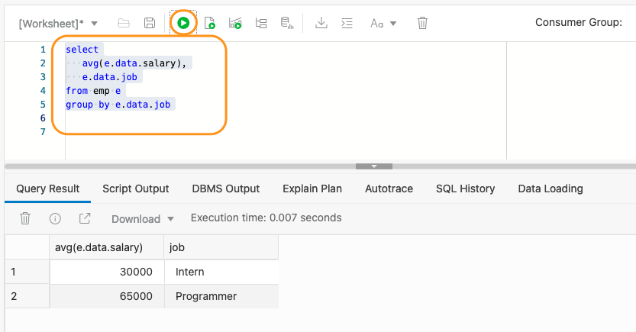Open results in new window icon
The width and height of the screenshot is (636, 332).
point(85,218)
